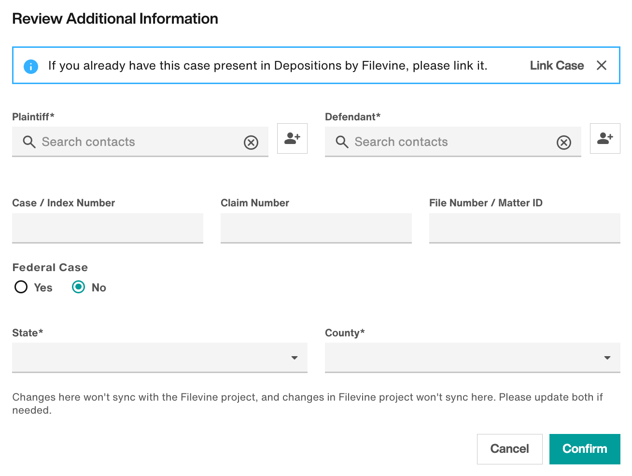Click the Case / Index Number field
This screenshot has width=632, height=476.
[108, 228]
